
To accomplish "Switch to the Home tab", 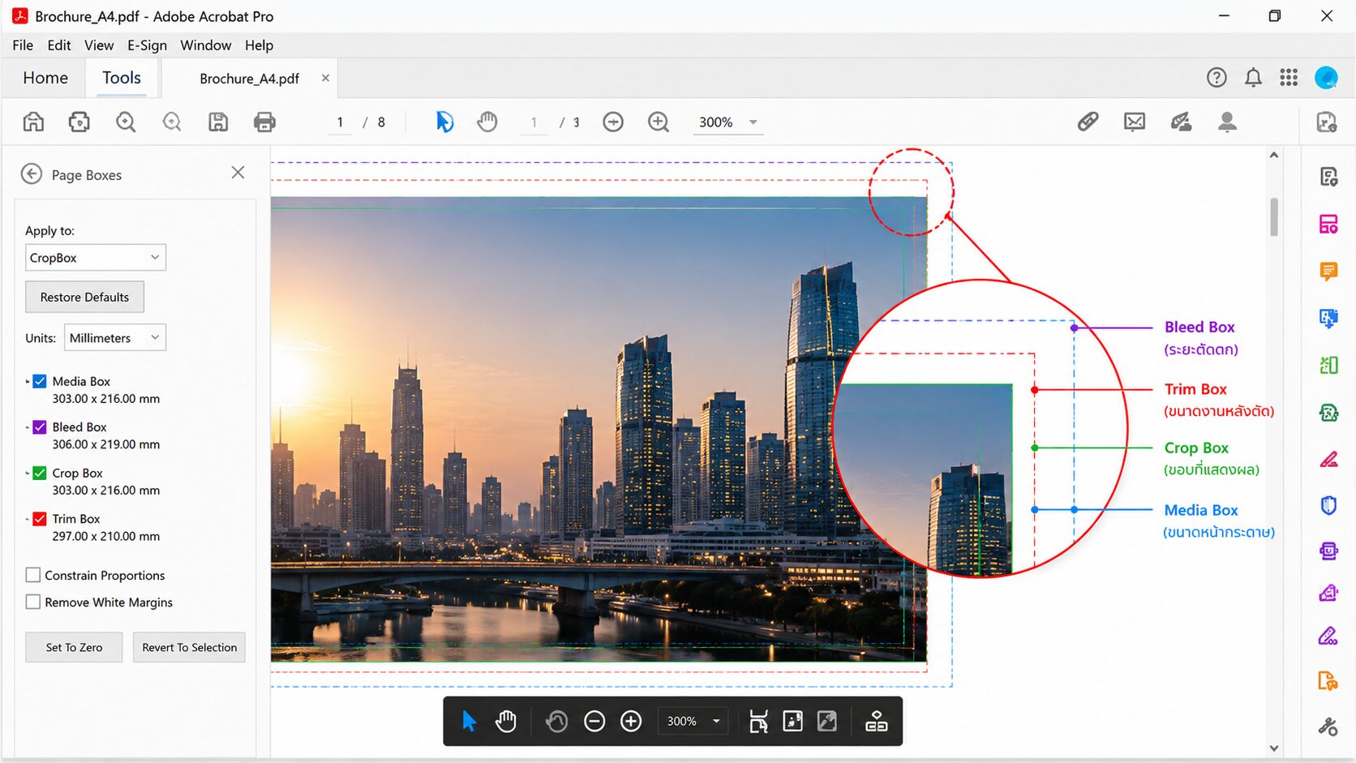I will (x=45, y=78).
